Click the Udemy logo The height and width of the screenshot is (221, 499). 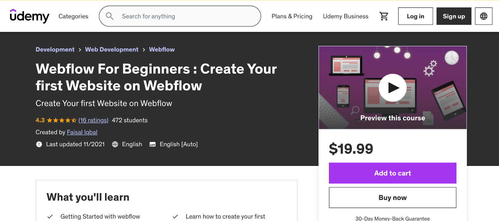[29, 16]
